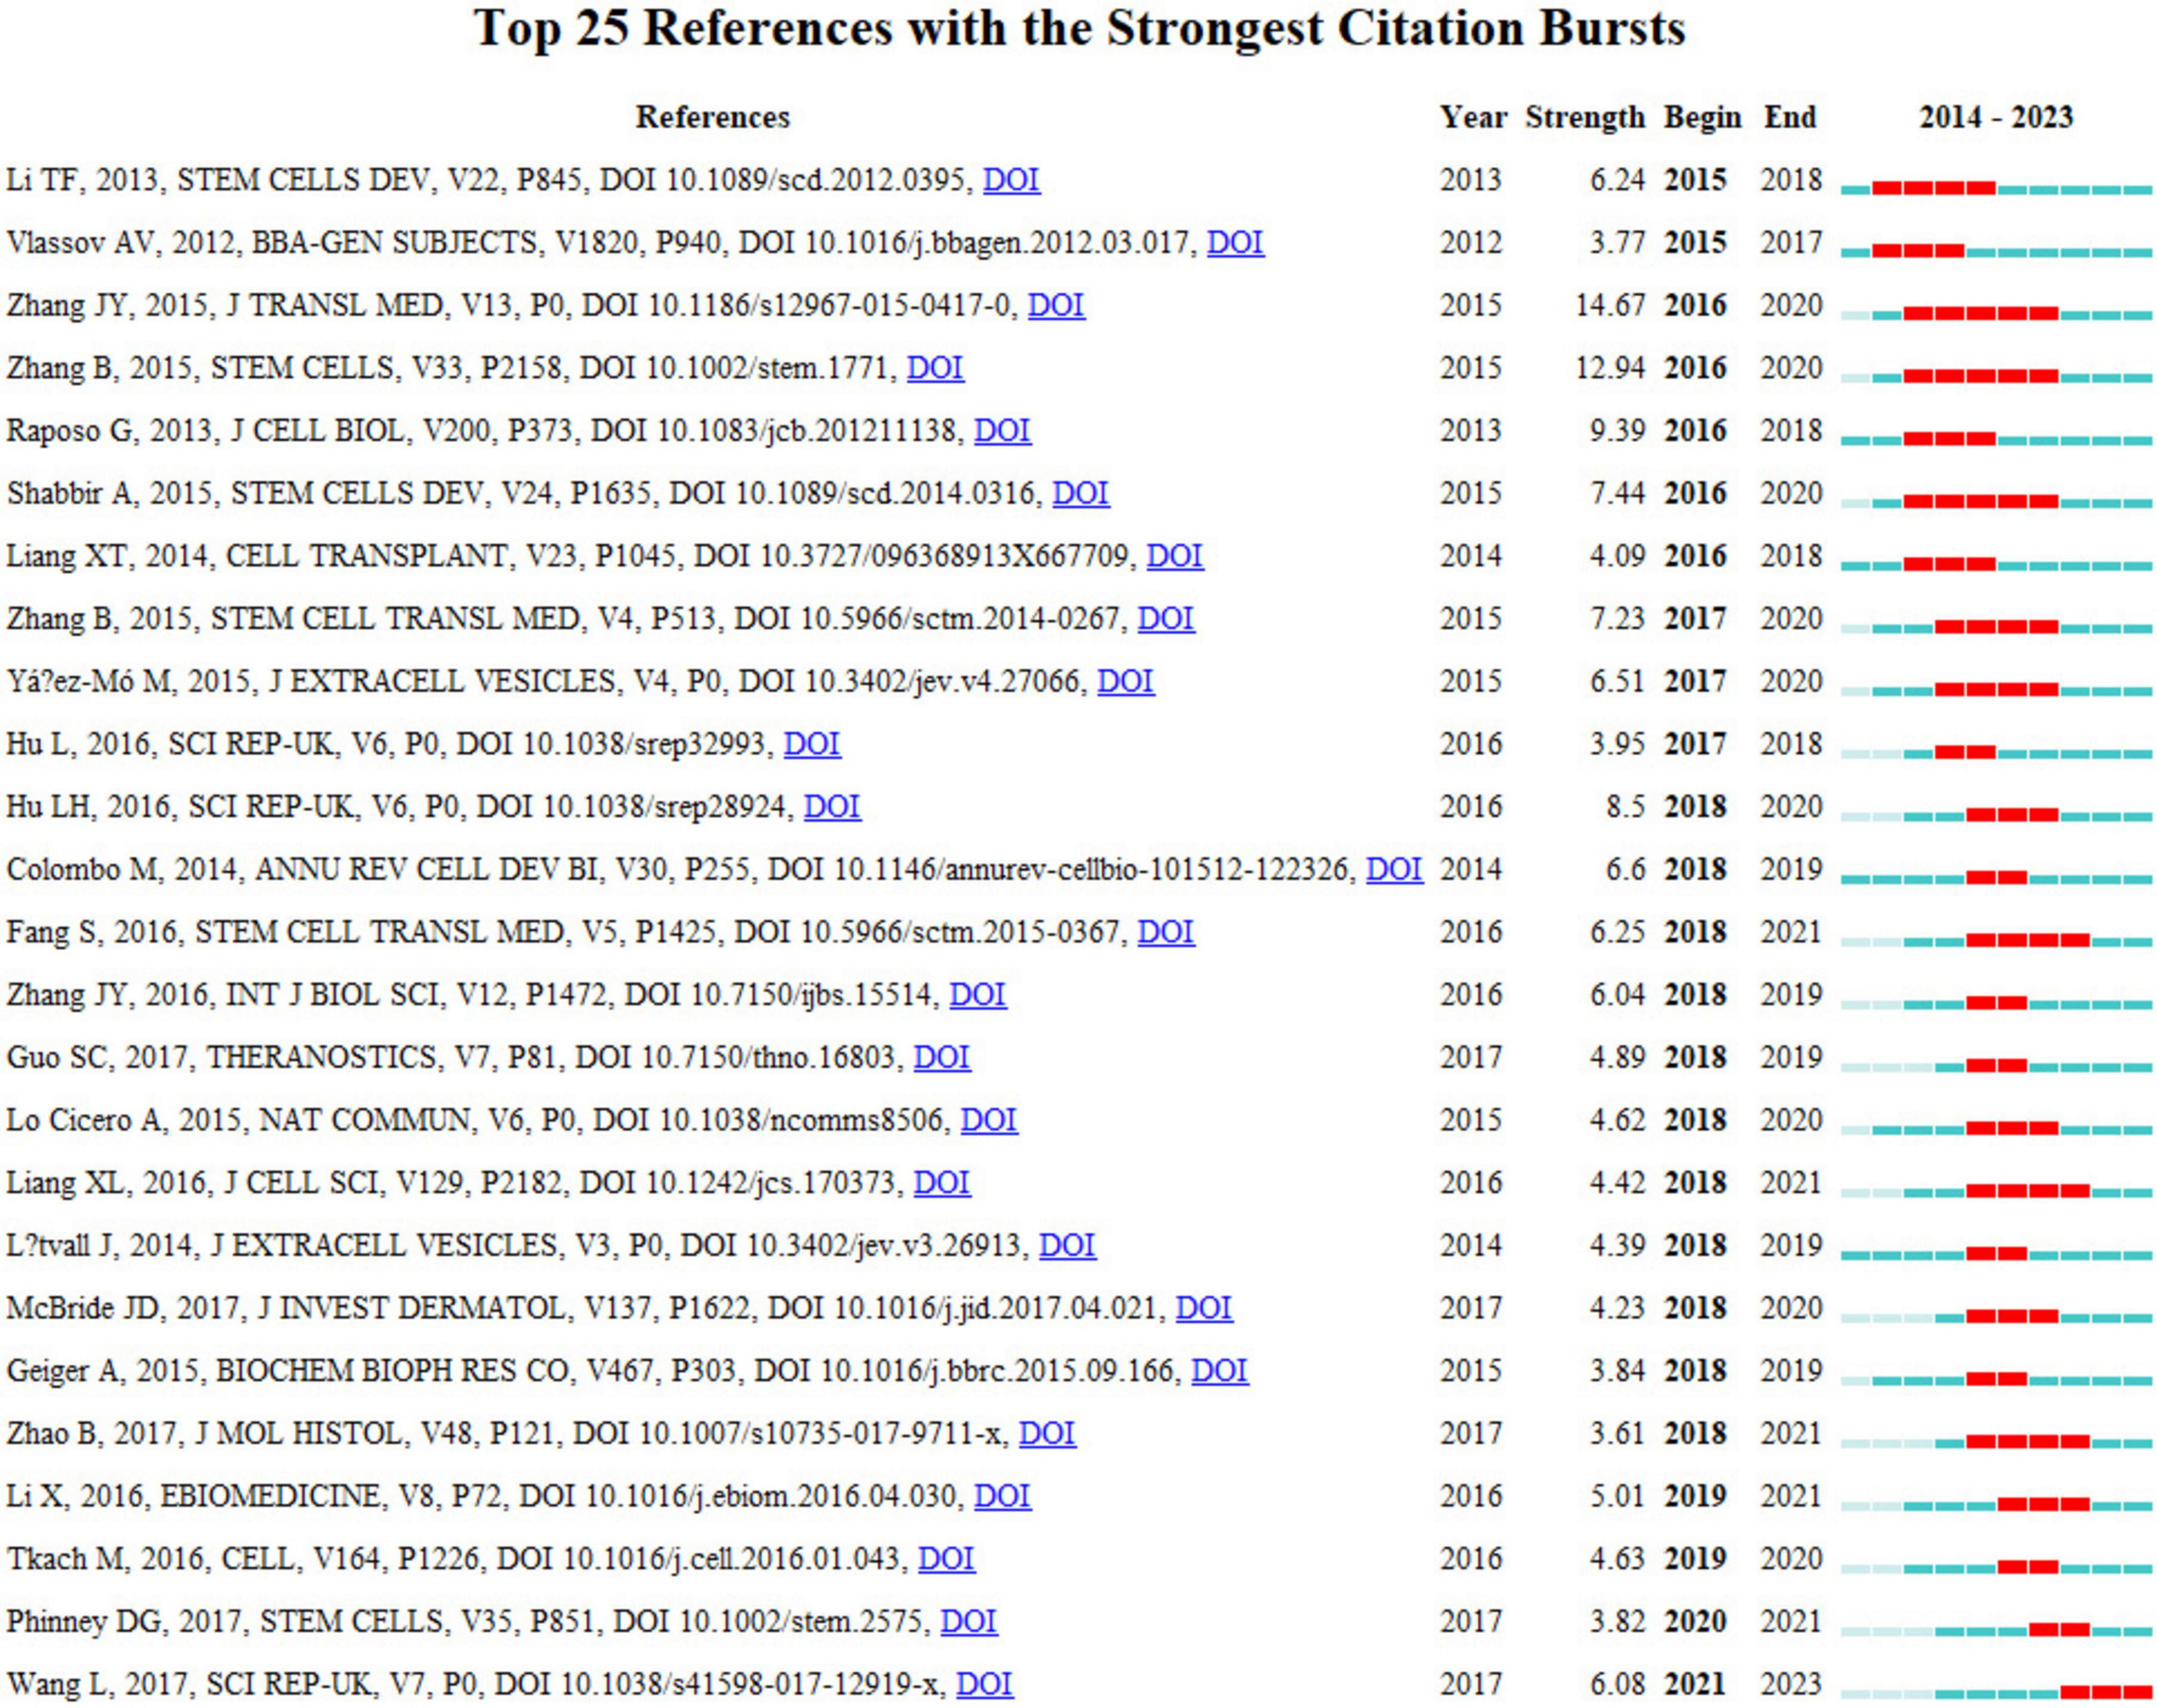The height and width of the screenshot is (1708, 2157).
Task: Click the References column header
Action: point(712,117)
